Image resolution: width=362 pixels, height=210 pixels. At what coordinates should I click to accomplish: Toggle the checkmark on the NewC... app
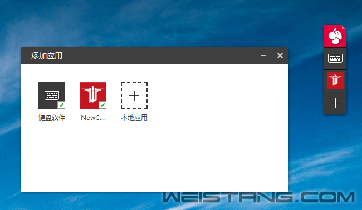click(102, 105)
